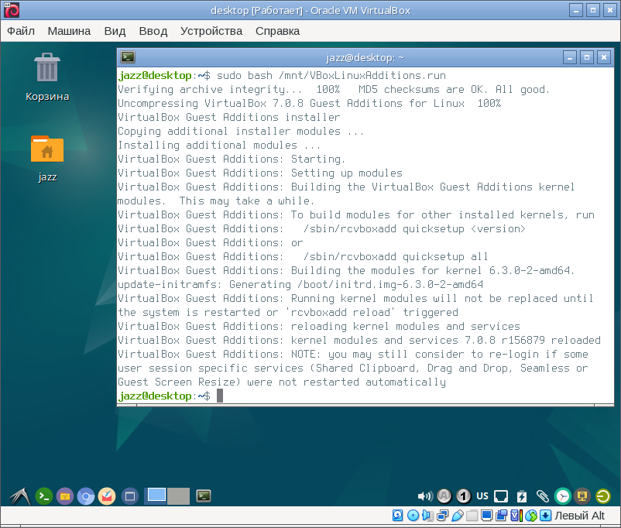Click '/sbin/rcvboxadd quicksetup all' text
621x528 pixels.
(396, 257)
